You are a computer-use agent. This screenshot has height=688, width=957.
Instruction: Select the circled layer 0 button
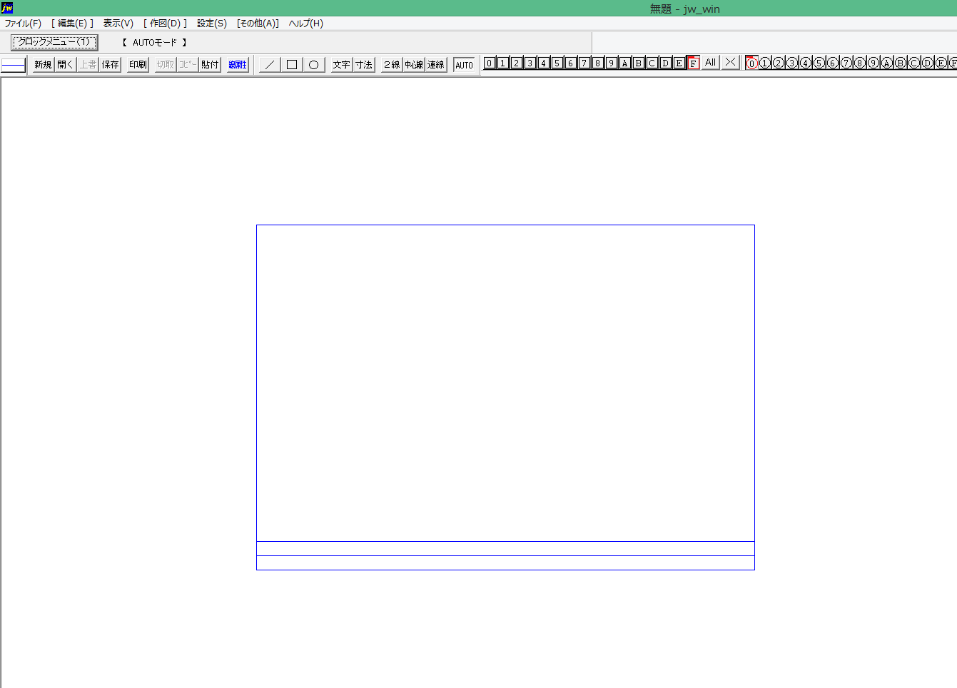click(751, 63)
